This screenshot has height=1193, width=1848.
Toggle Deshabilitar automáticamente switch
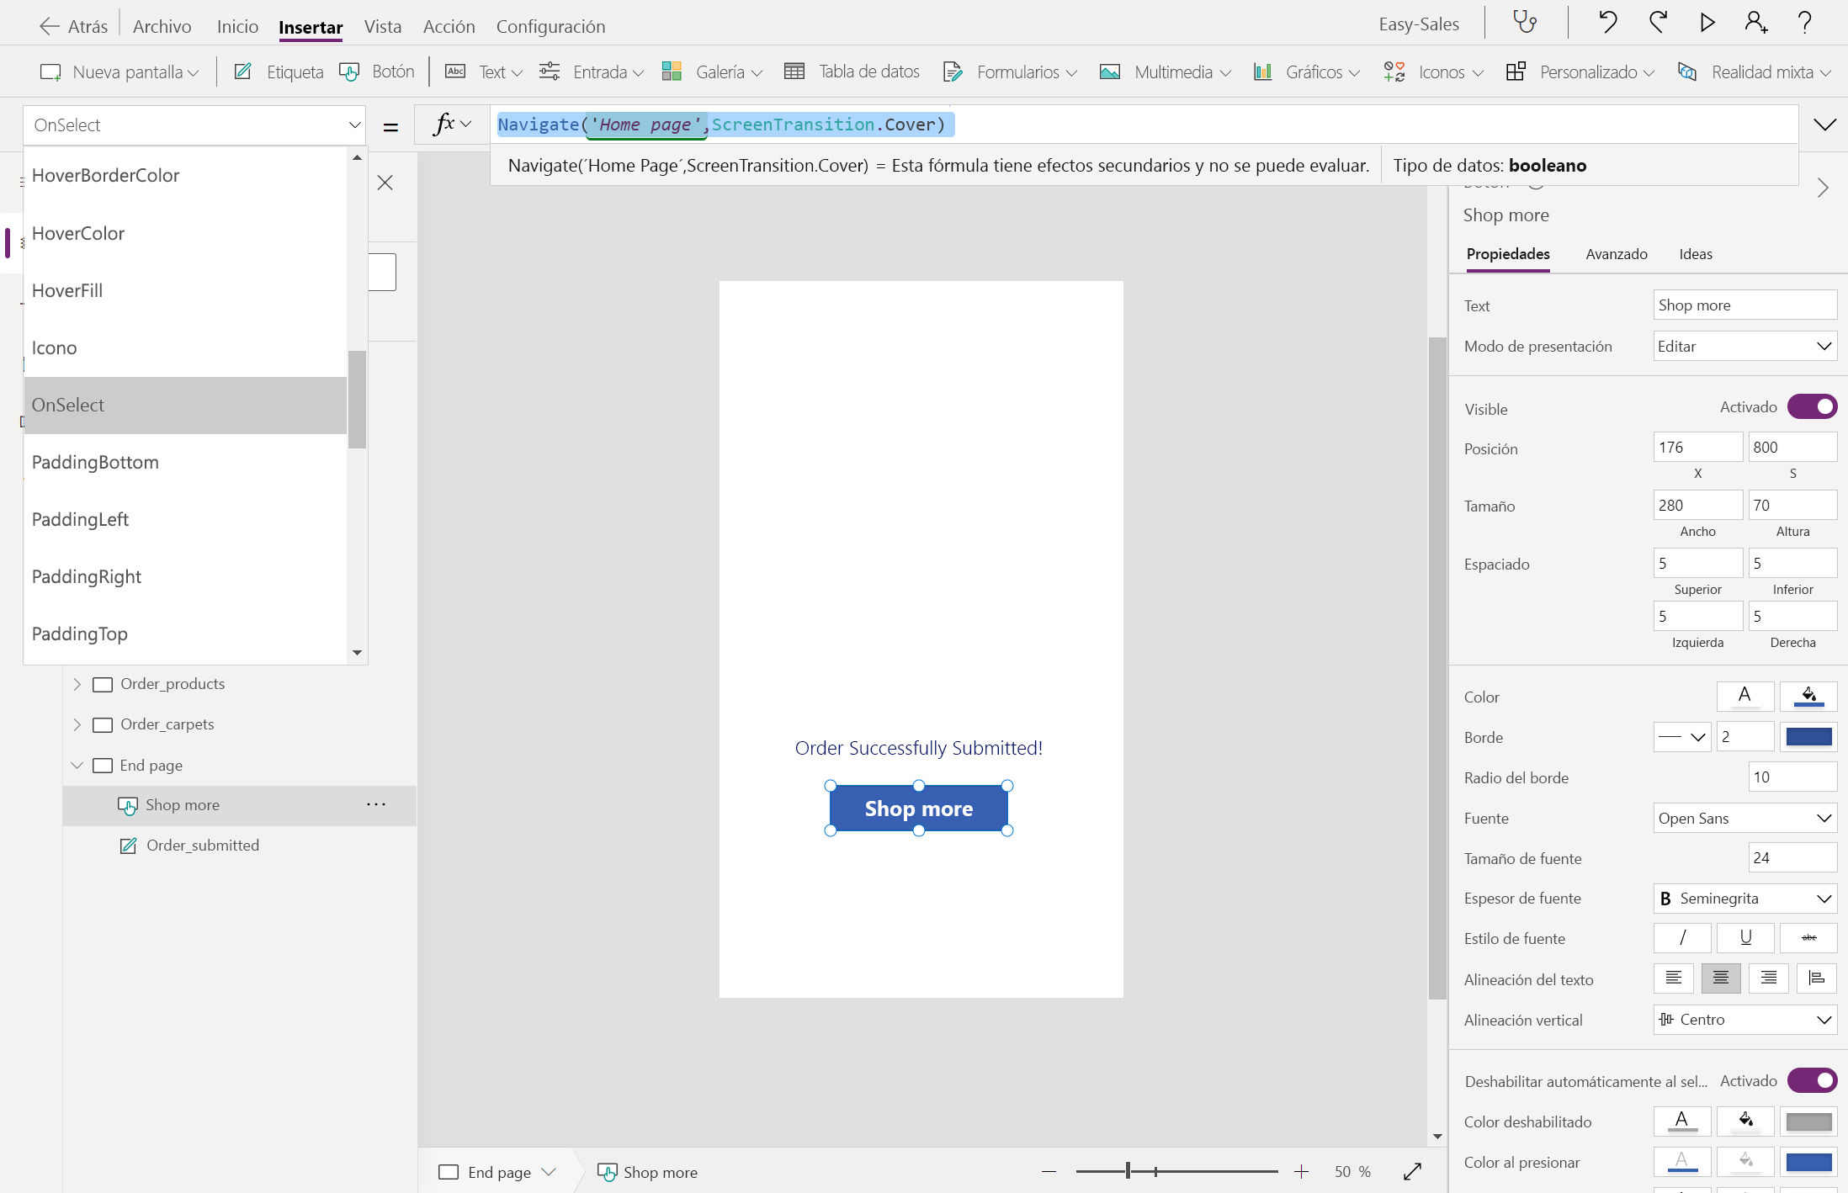(1812, 1080)
